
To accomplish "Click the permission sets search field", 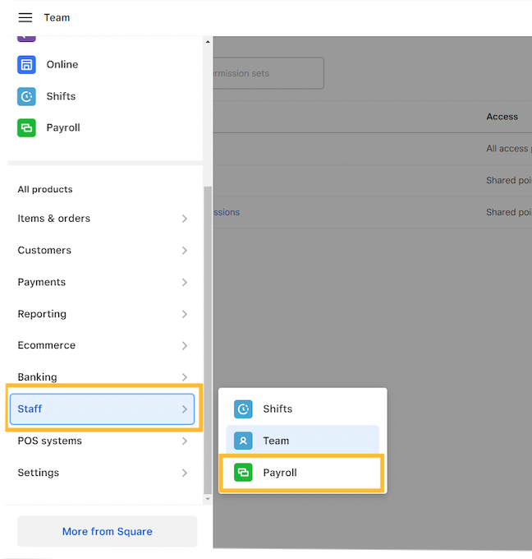I will pos(268,73).
